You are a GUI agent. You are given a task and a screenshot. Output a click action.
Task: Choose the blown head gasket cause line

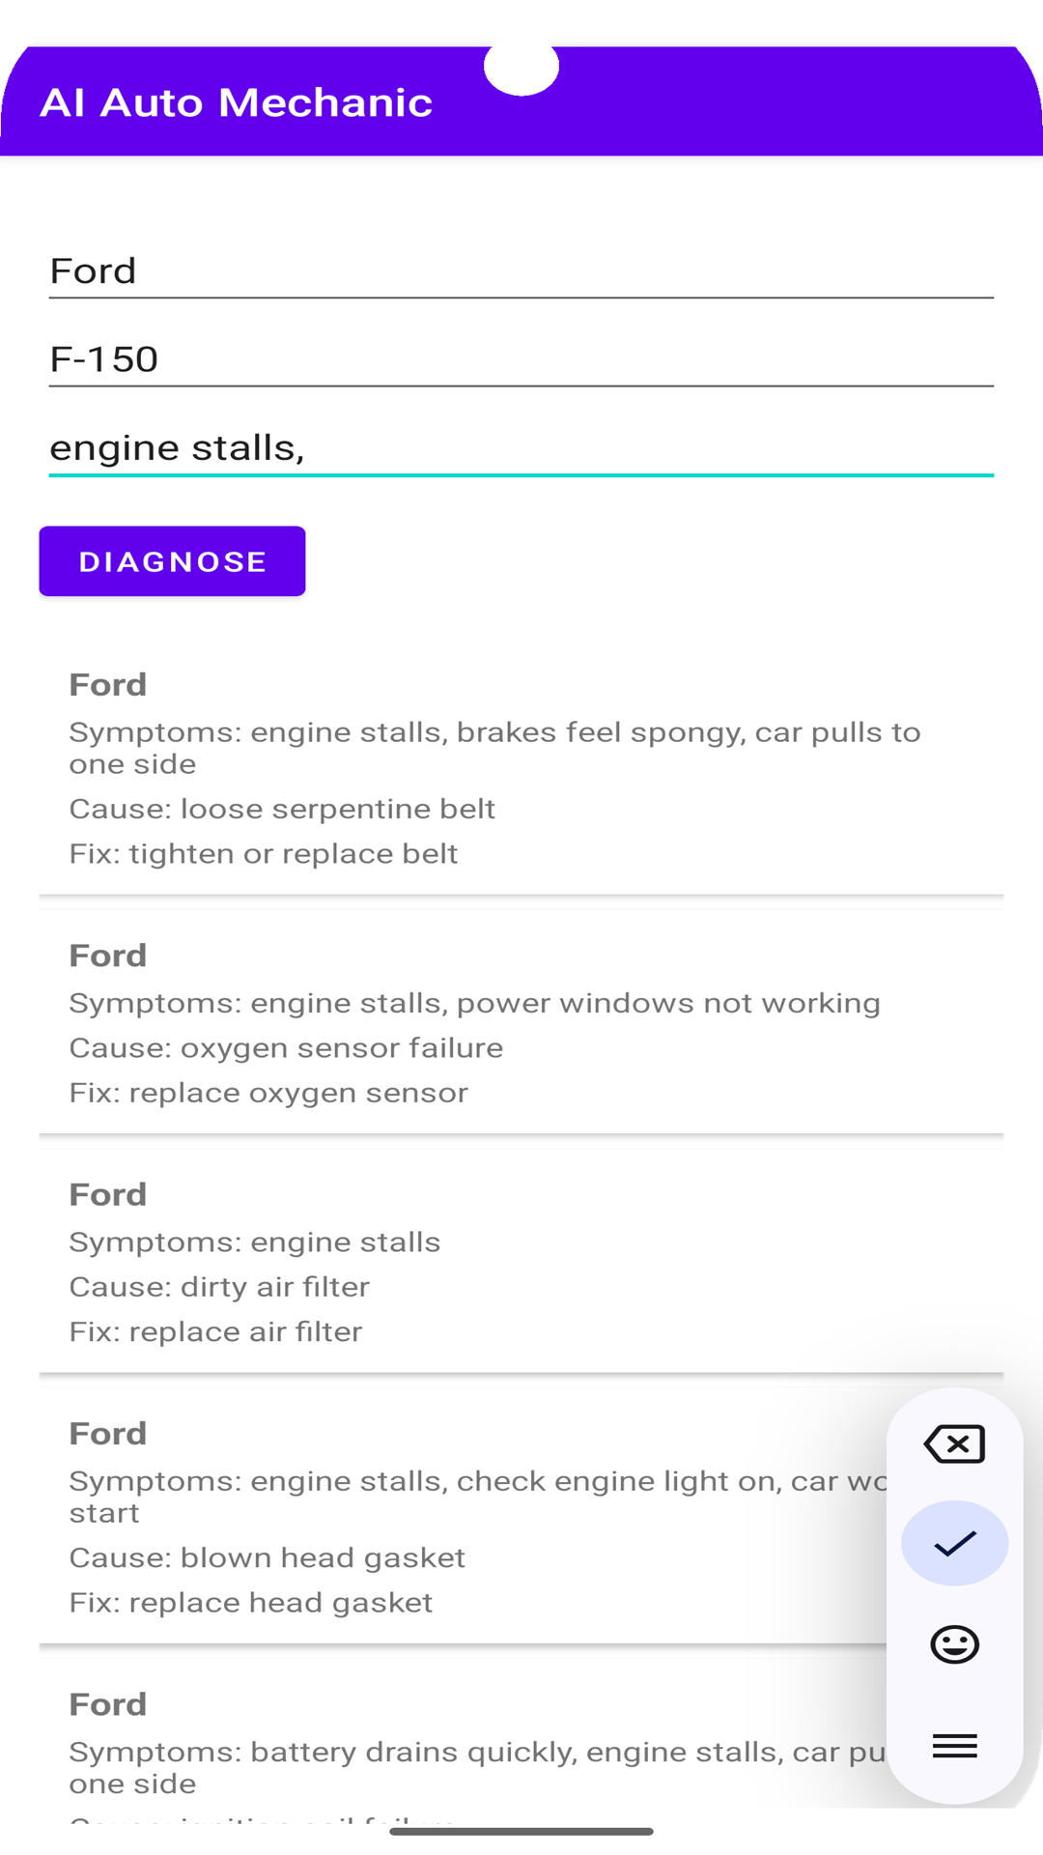point(267,1557)
